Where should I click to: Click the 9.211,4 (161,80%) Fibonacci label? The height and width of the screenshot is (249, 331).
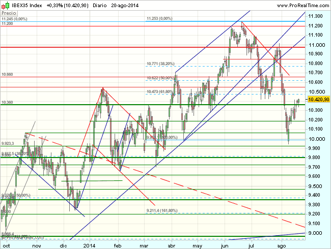[x=162, y=210]
